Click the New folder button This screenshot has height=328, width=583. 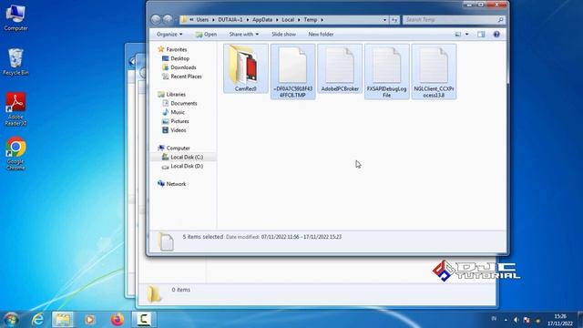[321, 35]
